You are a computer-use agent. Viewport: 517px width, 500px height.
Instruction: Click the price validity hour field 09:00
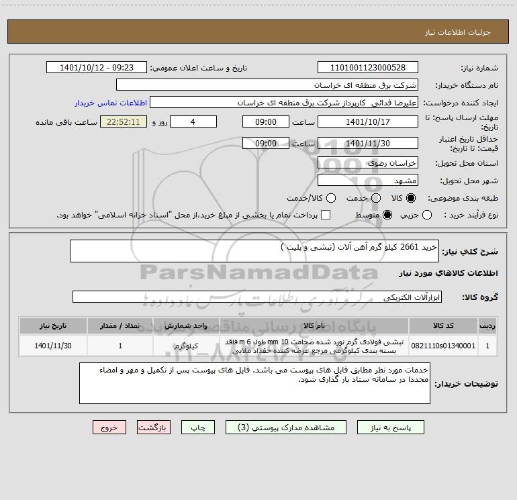(x=266, y=144)
